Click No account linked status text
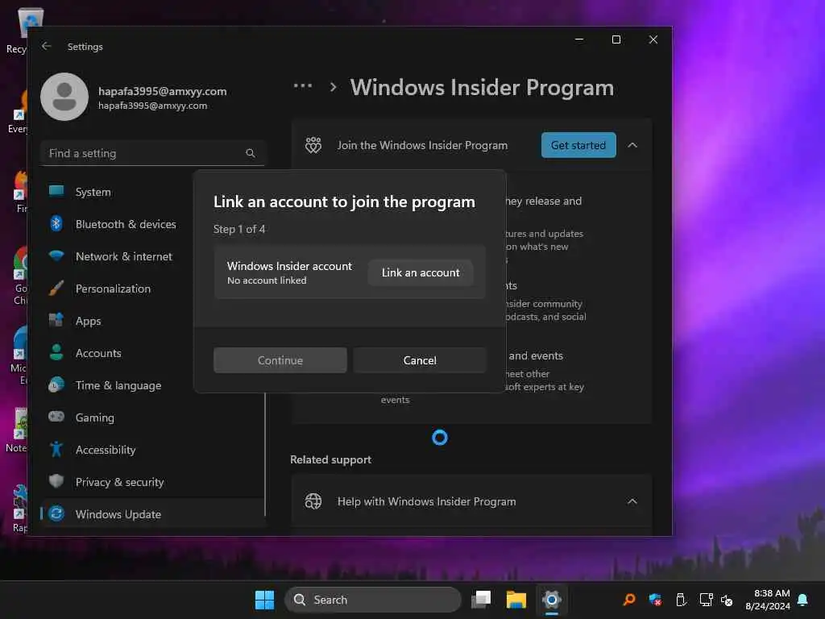The height and width of the screenshot is (619, 825). point(267,280)
